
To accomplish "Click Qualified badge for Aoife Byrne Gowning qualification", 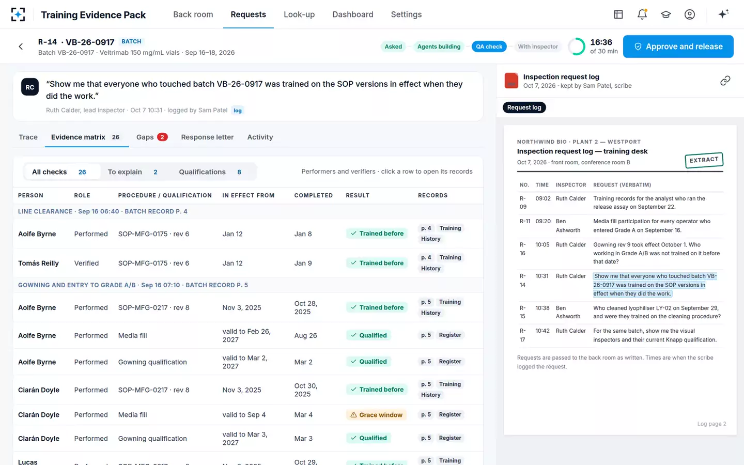I will 368,362.
